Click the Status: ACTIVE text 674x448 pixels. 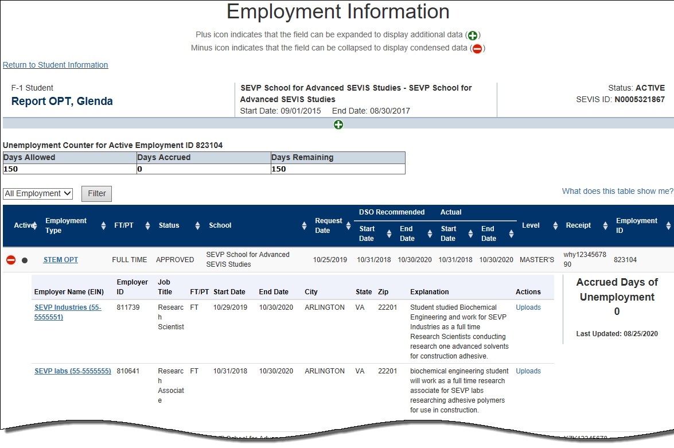click(x=636, y=88)
